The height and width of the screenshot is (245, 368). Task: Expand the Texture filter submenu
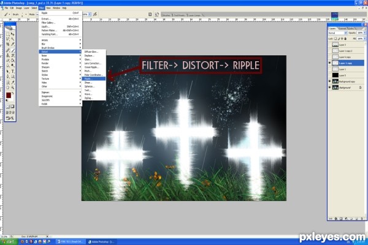tap(60, 79)
